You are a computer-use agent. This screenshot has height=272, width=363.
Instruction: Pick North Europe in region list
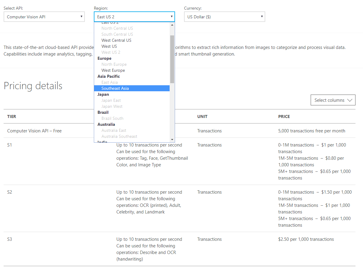(114, 64)
